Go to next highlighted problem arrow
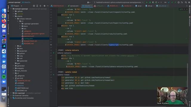The image size is (191, 107). pyautogui.click(x=187, y=9)
